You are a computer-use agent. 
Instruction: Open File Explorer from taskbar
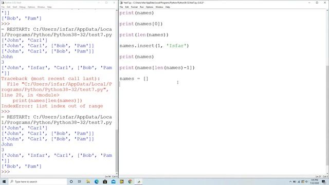coord(88,181)
